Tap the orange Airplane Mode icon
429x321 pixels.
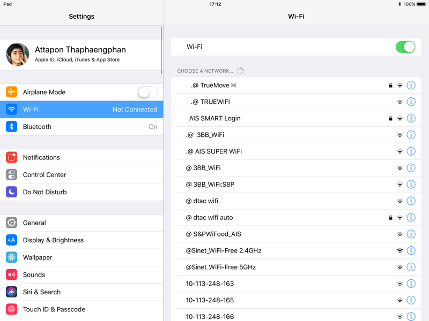click(x=12, y=92)
